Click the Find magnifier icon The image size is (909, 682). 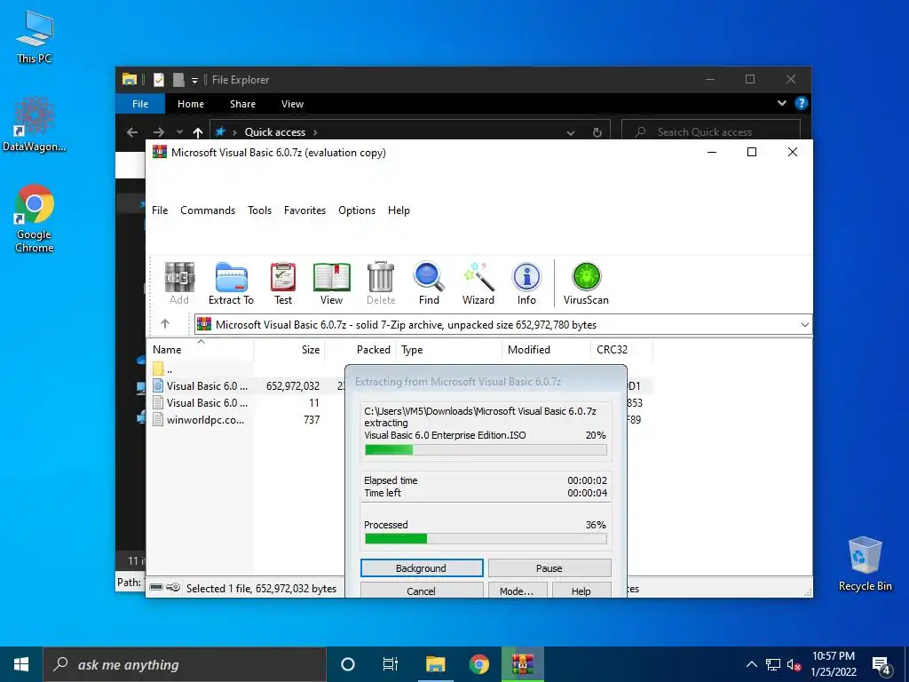click(429, 283)
